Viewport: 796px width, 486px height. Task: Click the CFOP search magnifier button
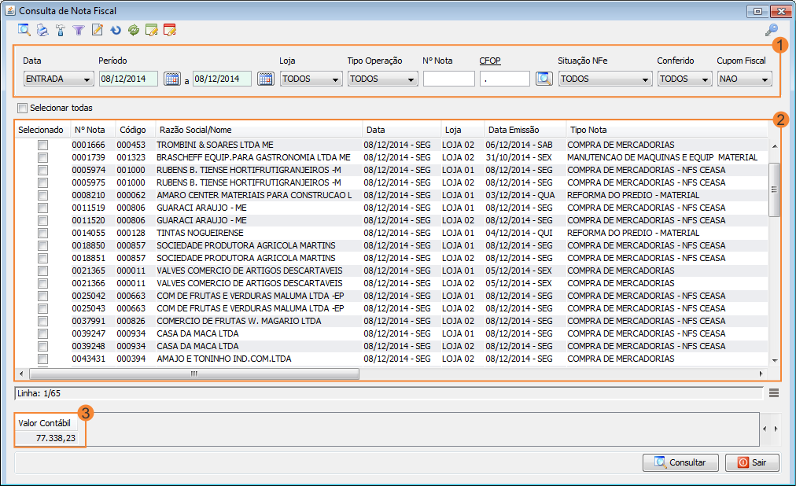pos(544,79)
